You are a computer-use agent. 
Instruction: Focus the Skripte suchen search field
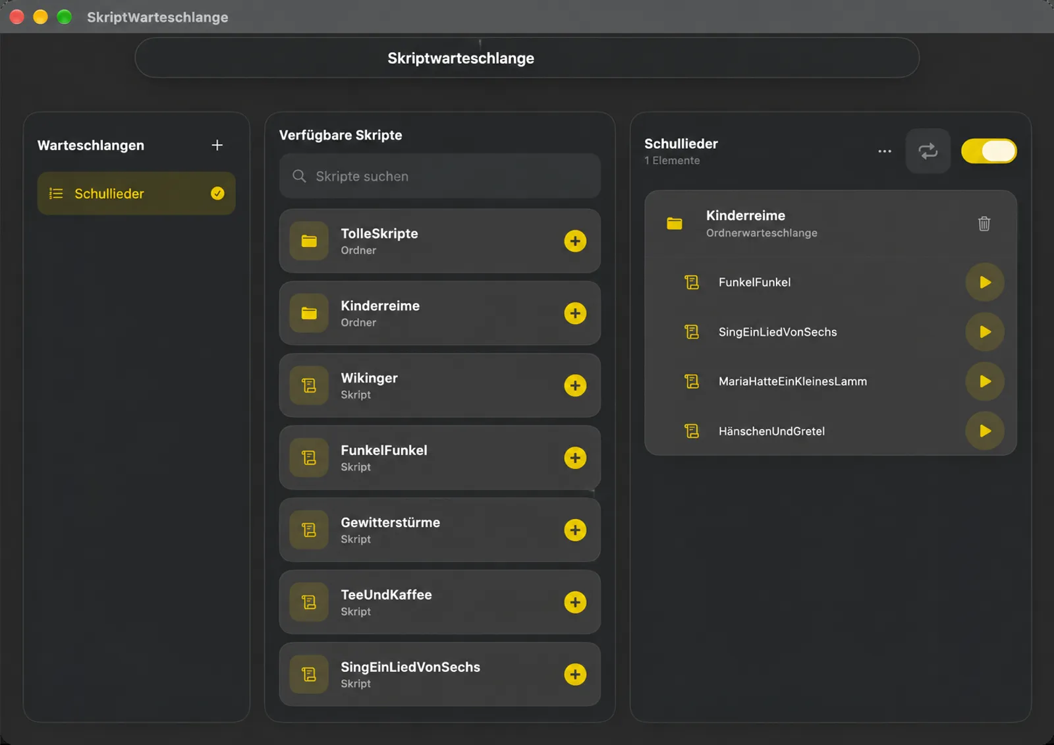click(439, 176)
